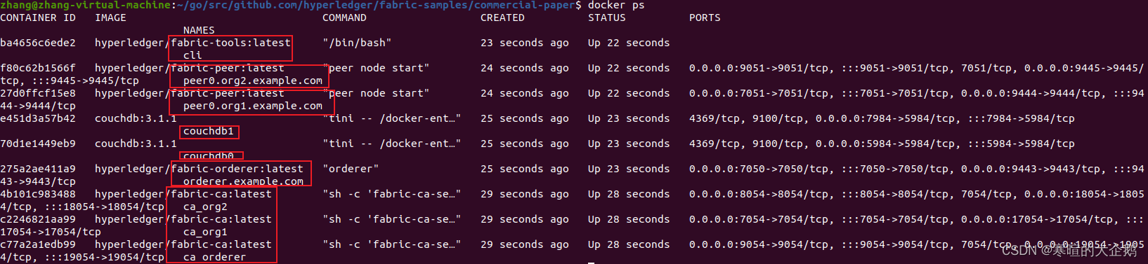This screenshot has width=1148, height=264.
Task: Click "peer node start" in the f80c62b1566f row
Action: [376, 68]
